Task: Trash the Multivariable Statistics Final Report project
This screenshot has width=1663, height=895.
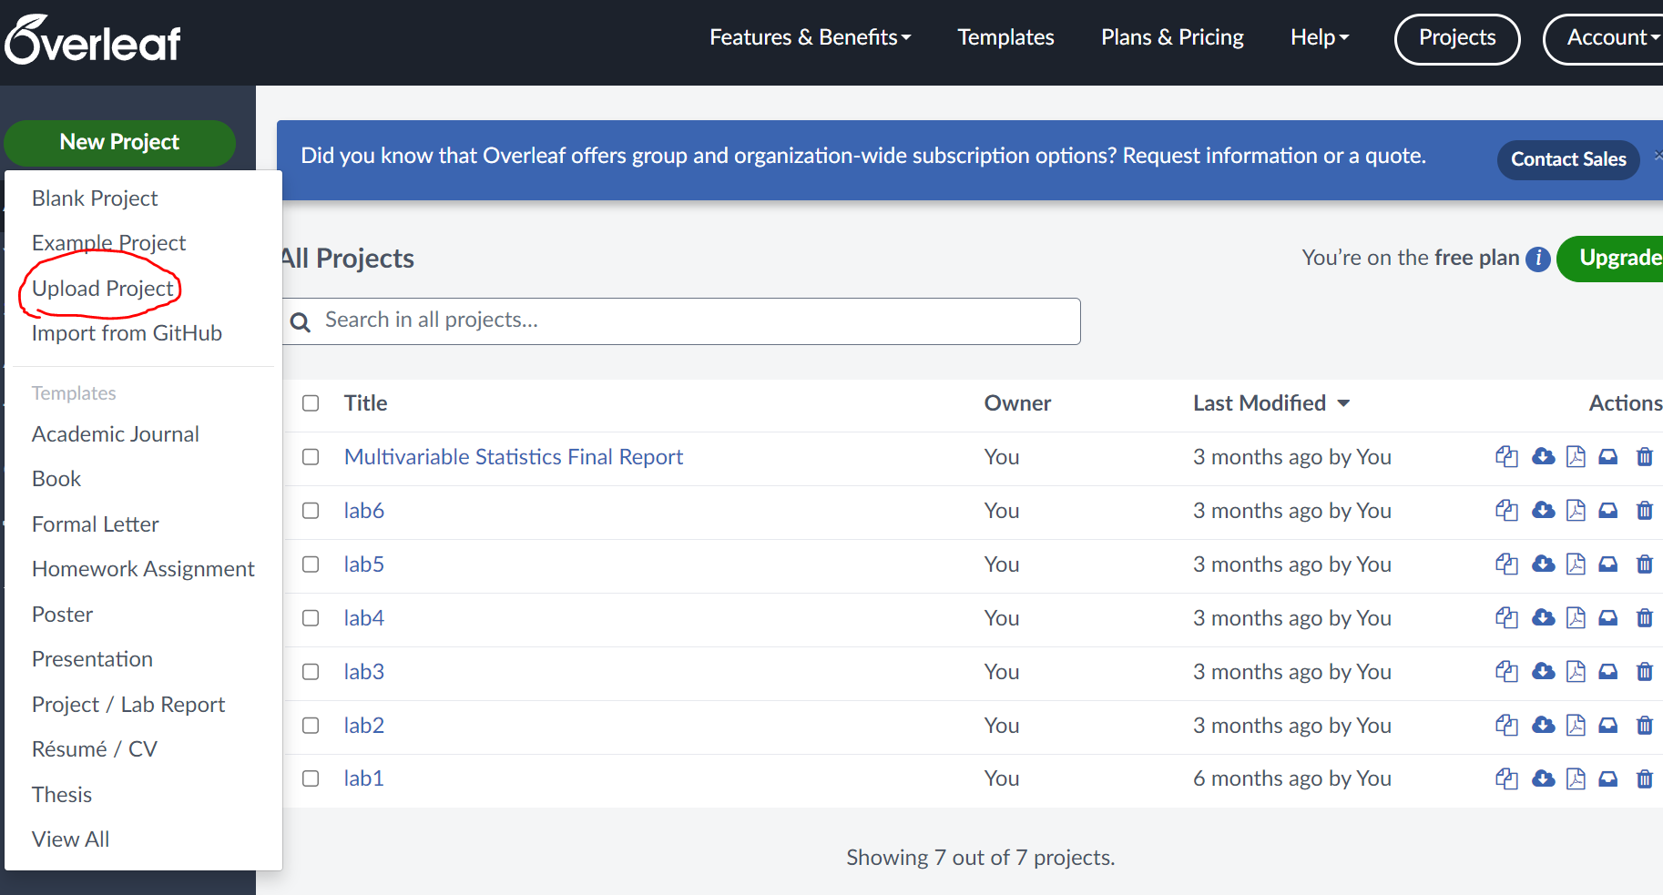Action: 1645,457
